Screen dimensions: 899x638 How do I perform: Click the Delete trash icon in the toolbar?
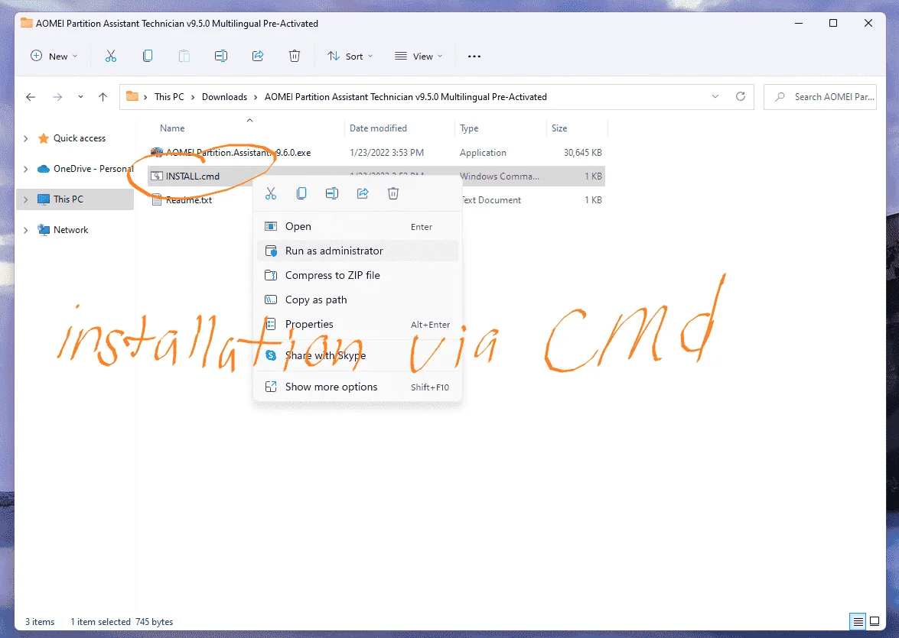click(294, 56)
